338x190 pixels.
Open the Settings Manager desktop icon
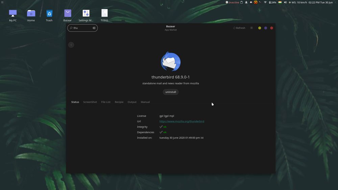(x=86, y=15)
